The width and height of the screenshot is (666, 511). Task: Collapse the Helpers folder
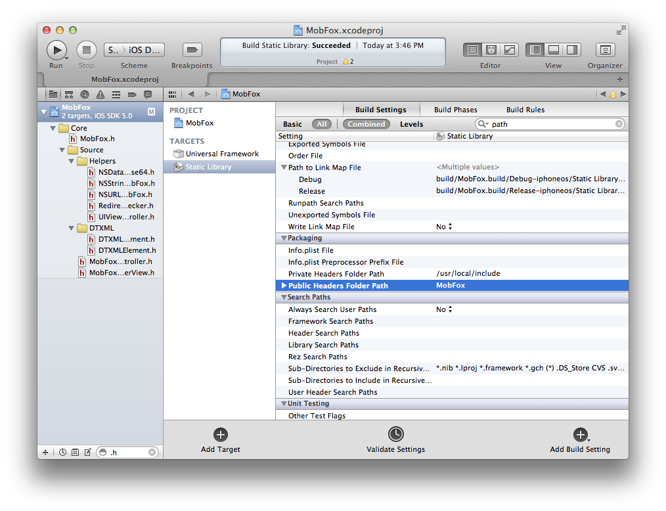coord(72,161)
